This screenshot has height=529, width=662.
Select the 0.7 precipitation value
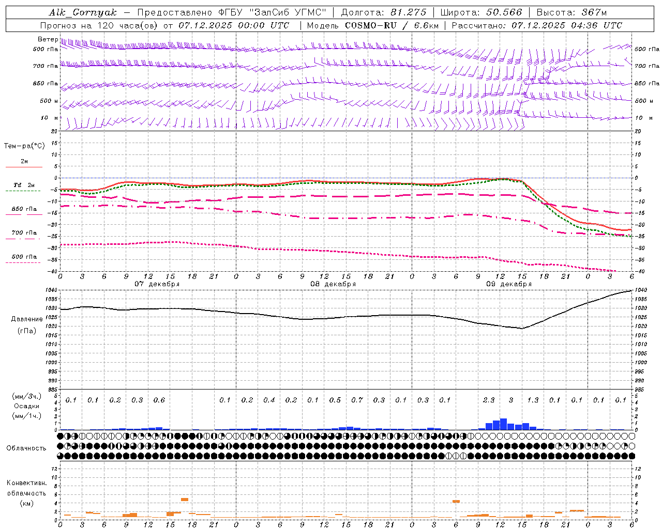[357, 400]
